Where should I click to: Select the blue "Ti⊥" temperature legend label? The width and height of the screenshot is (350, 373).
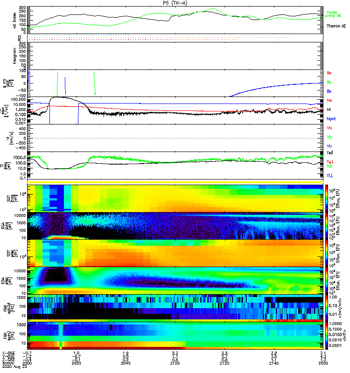point(329,176)
